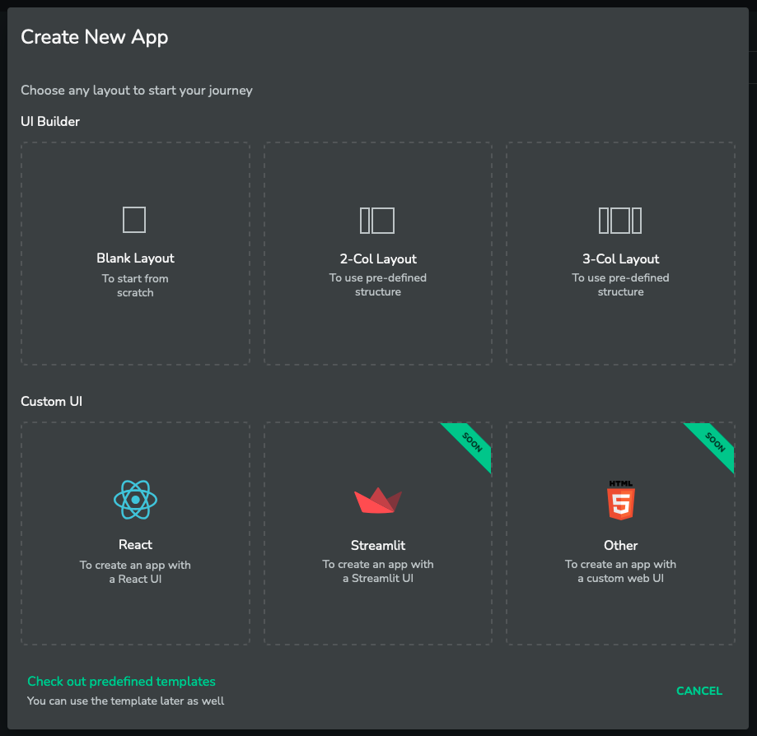Choose the 3-Col Layout title
The height and width of the screenshot is (736, 757).
tap(621, 259)
